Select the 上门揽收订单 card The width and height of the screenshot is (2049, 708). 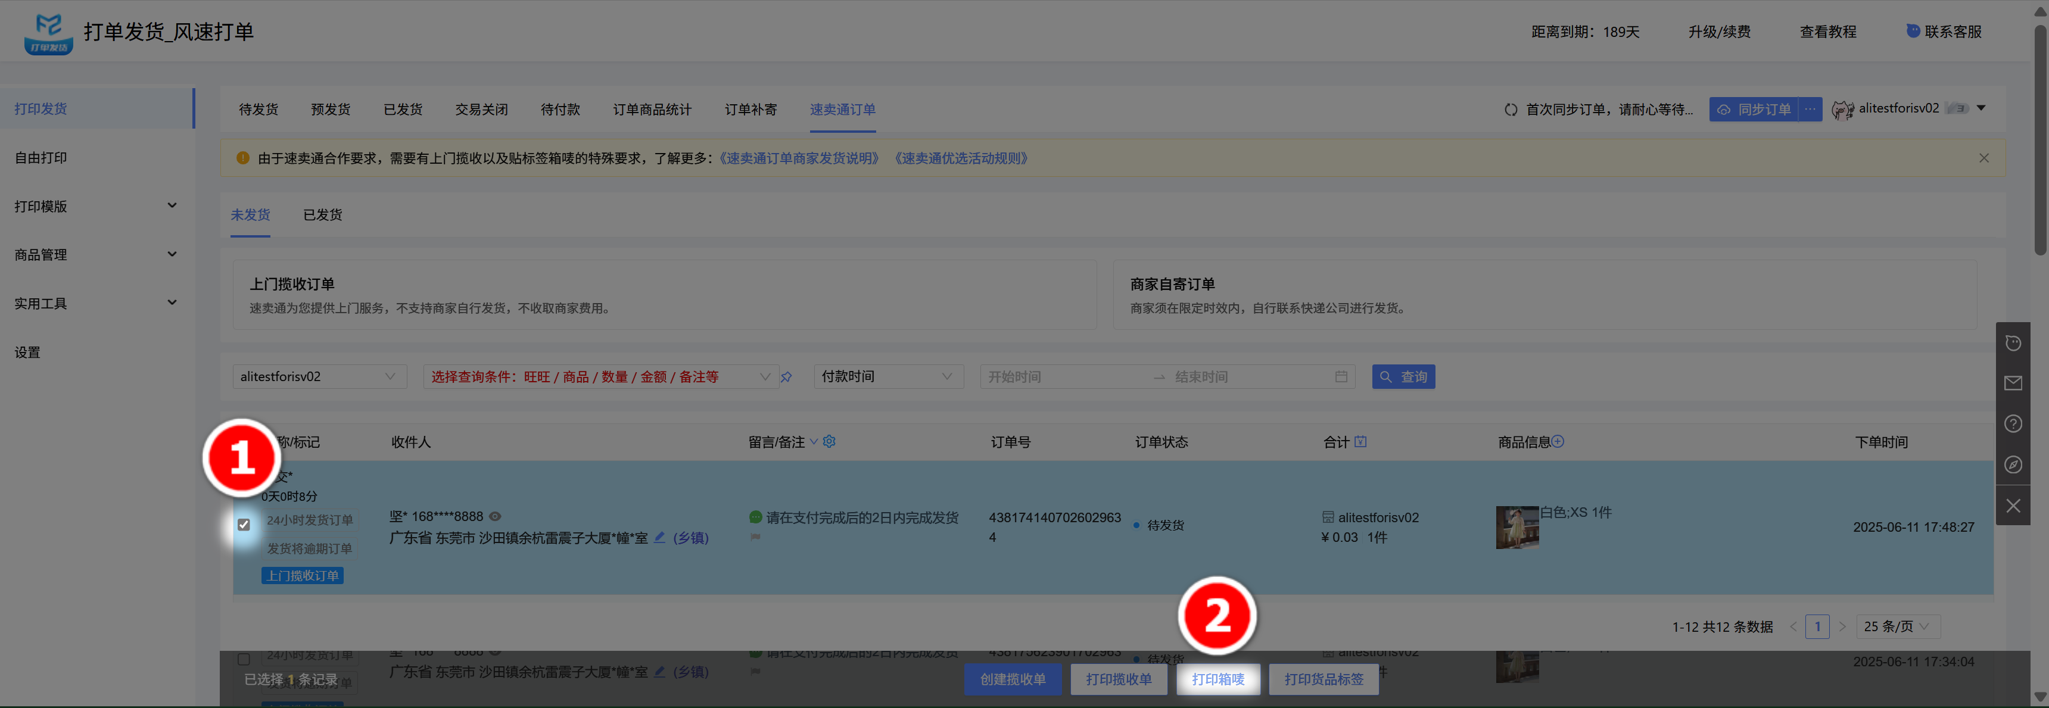point(664,295)
